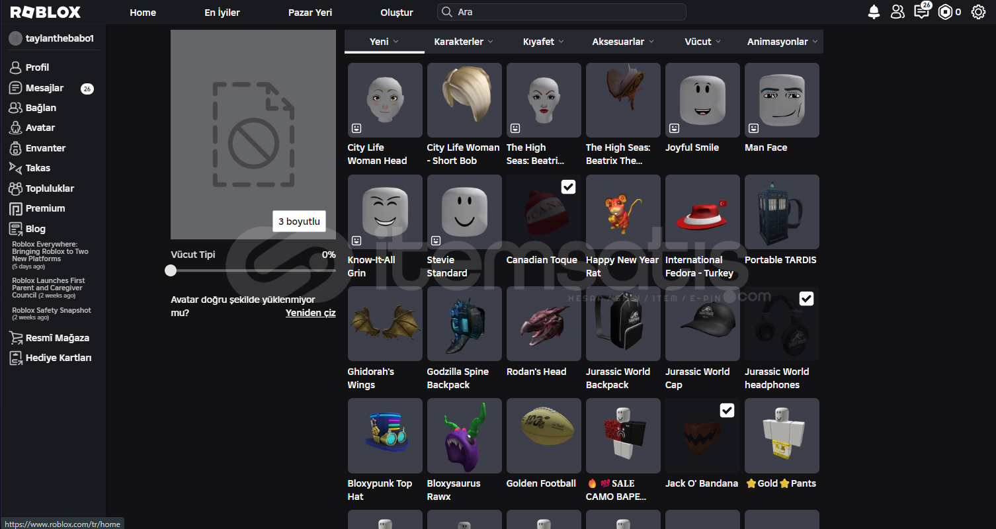The width and height of the screenshot is (996, 529).
Task: Click the Mesajlar sidebar icon
Action: pyautogui.click(x=15, y=88)
